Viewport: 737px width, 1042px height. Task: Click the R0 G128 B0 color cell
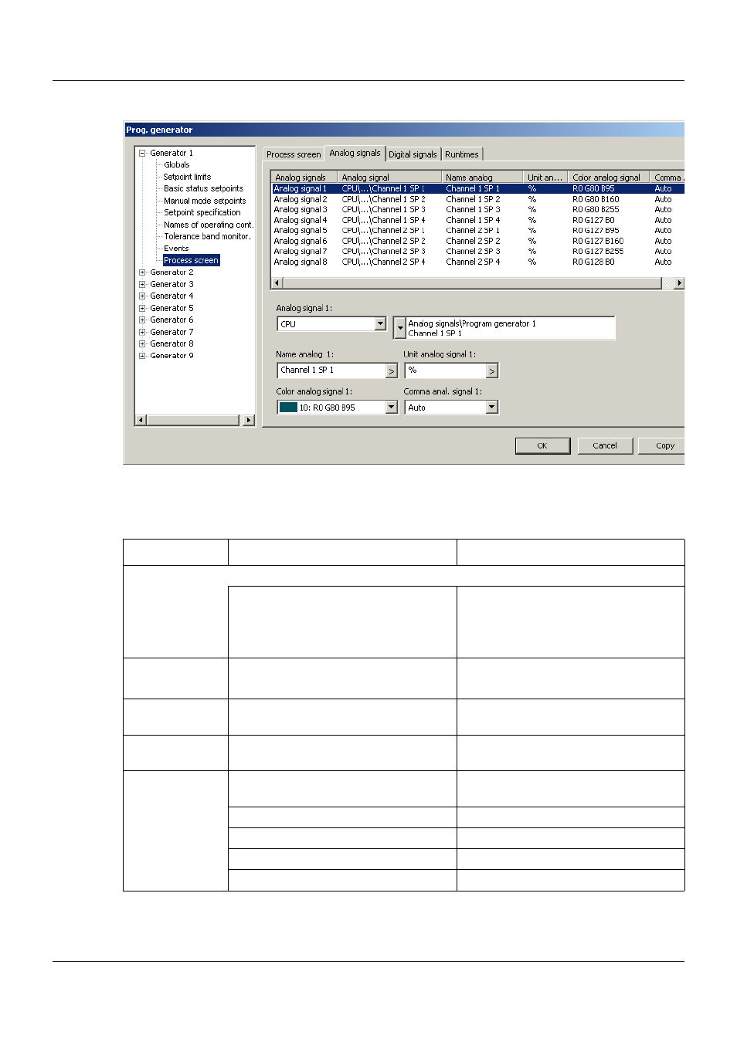[x=593, y=262]
